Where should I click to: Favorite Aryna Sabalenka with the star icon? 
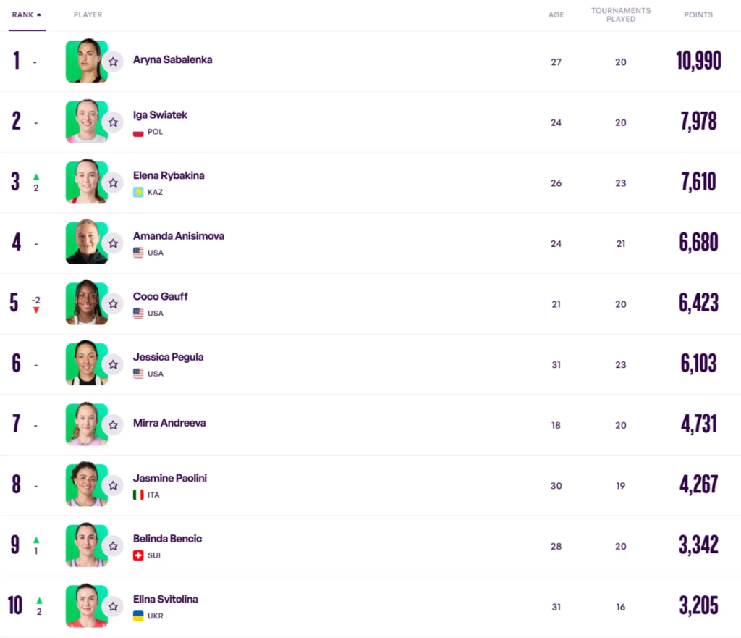pos(113,62)
